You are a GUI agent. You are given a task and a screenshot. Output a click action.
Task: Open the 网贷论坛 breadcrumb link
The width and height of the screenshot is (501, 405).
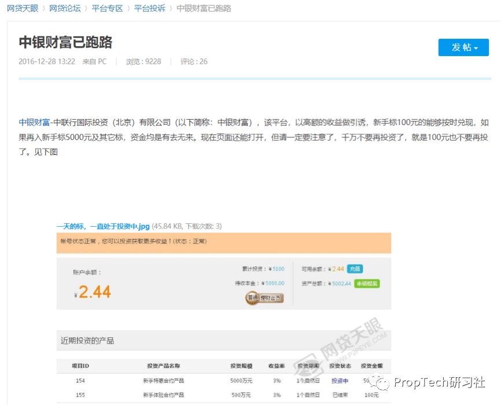[x=65, y=8]
